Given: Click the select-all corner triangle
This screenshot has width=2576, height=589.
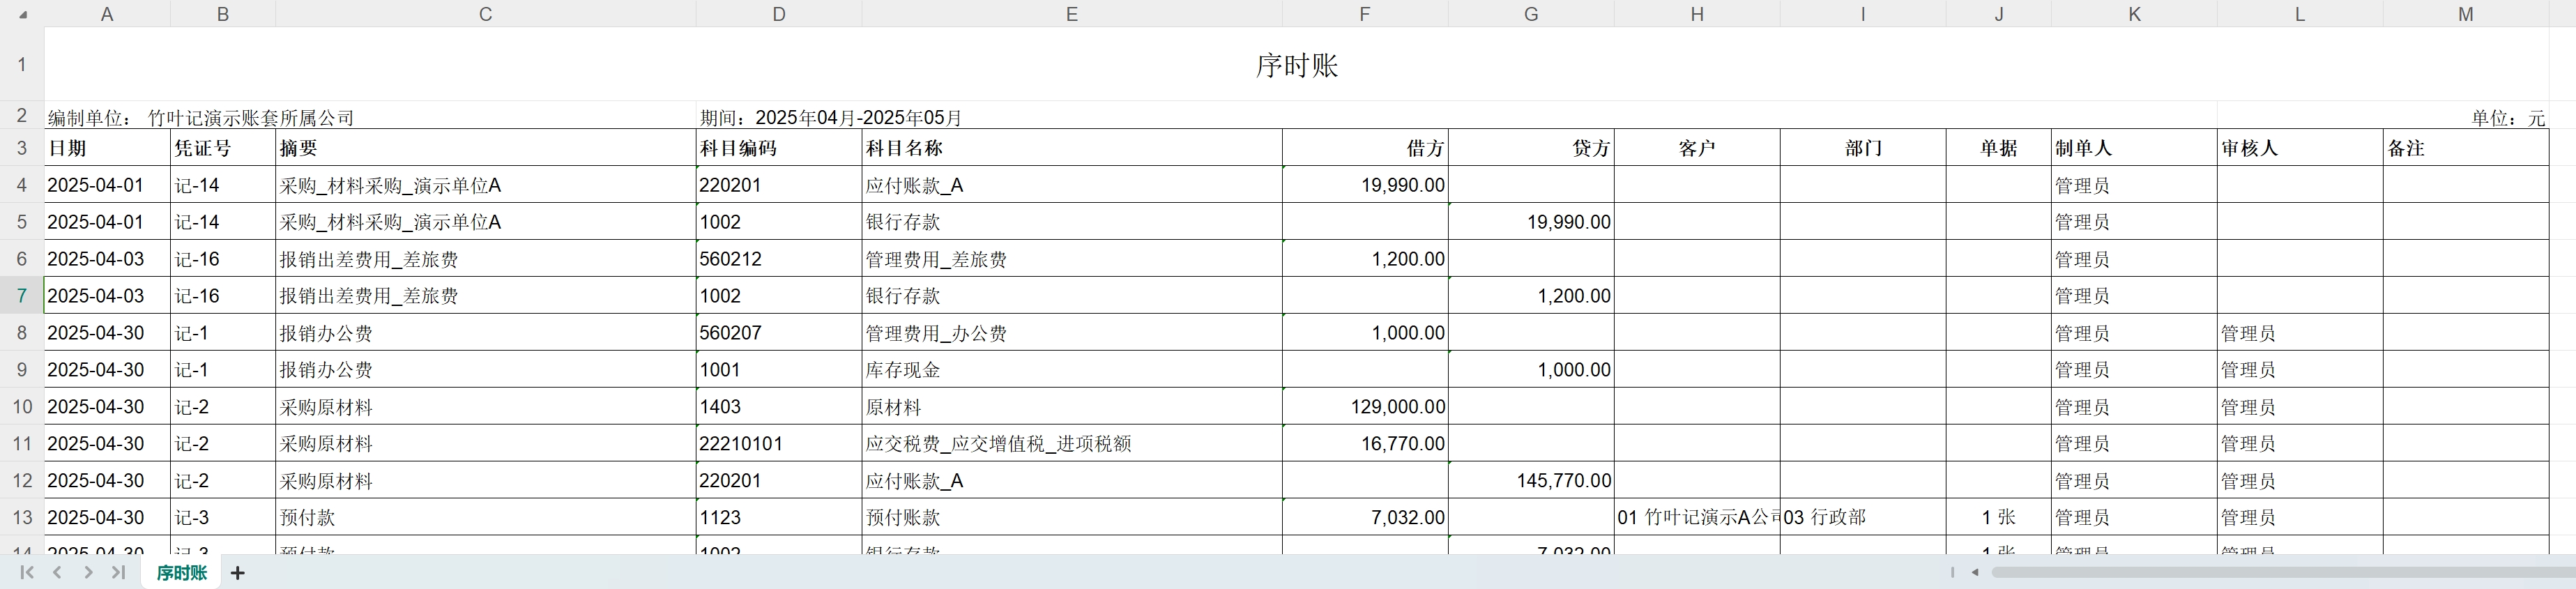Looking at the screenshot, I should coord(22,14).
